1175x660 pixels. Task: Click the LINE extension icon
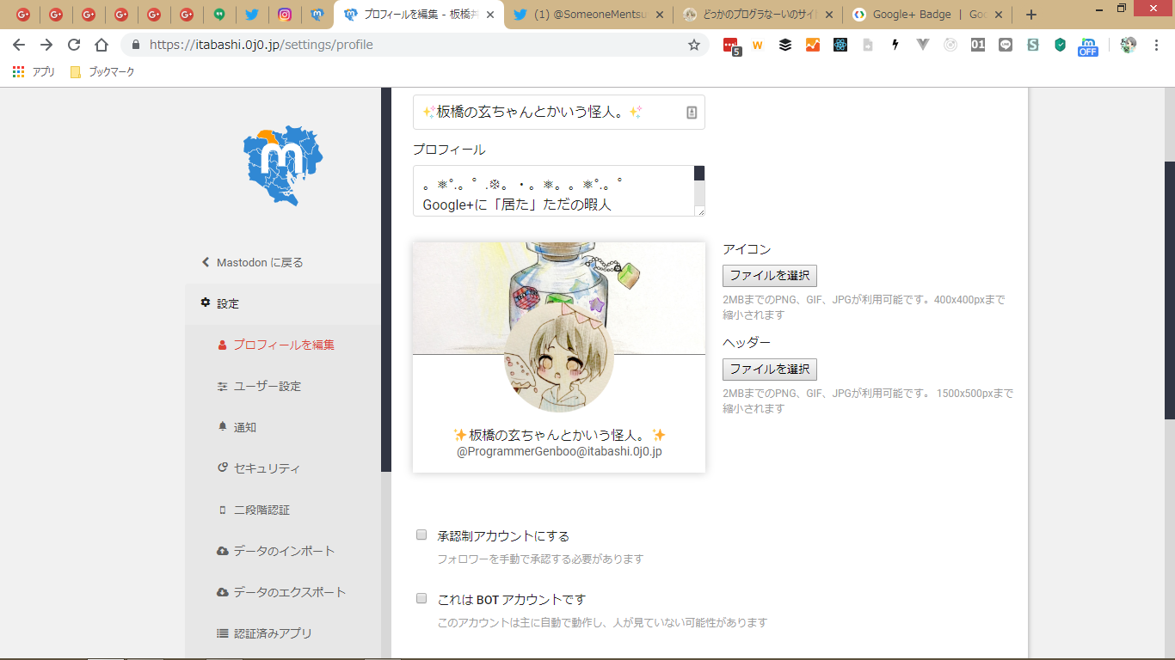tap(1005, 45)
